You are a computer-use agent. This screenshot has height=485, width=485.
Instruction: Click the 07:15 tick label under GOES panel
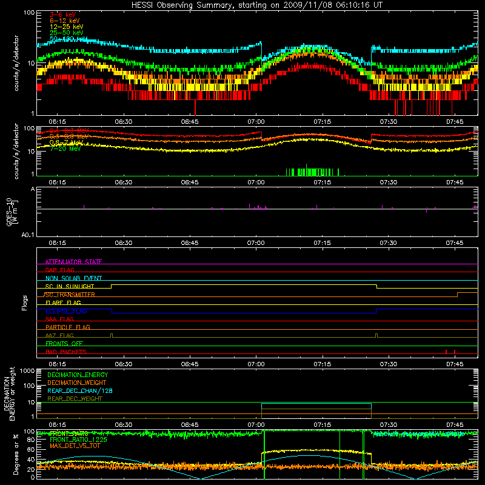322,243
